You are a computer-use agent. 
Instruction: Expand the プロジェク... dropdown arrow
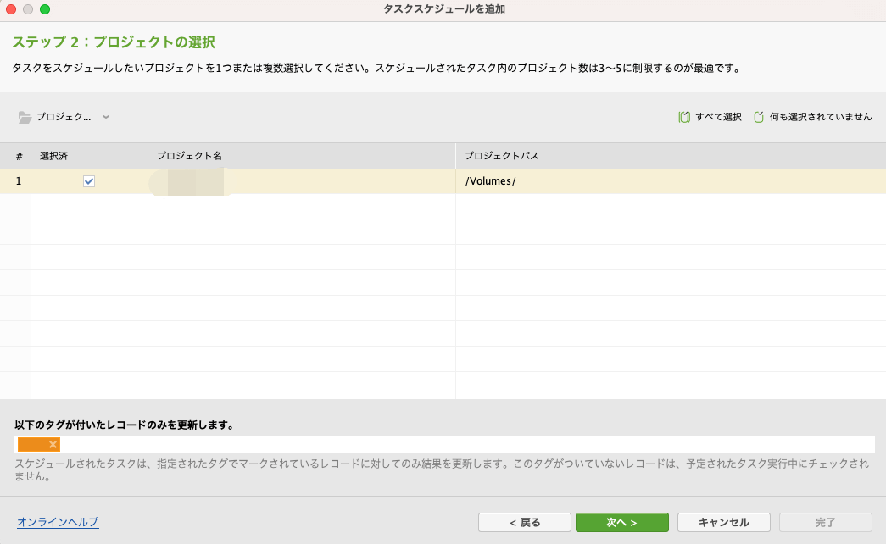pos(106,117)
